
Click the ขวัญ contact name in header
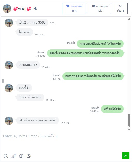point(22,9)
